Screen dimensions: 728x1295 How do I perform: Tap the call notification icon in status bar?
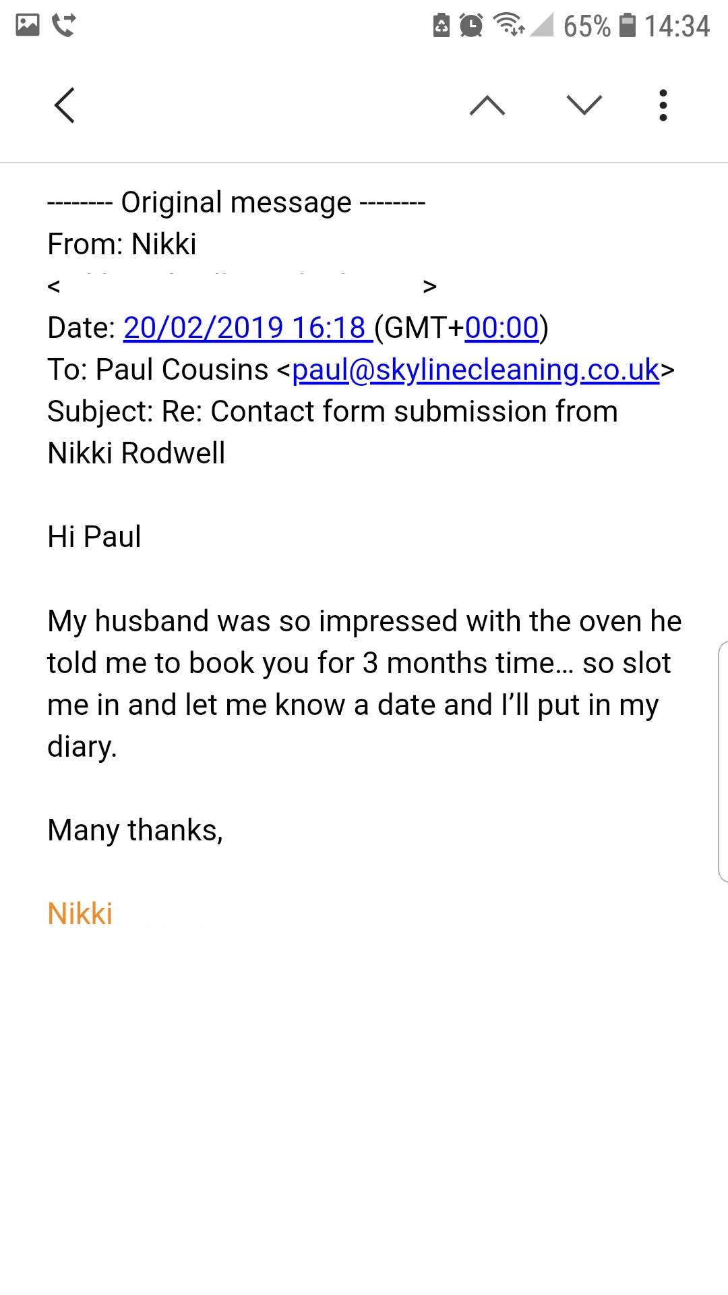click(x=64, y=26)
